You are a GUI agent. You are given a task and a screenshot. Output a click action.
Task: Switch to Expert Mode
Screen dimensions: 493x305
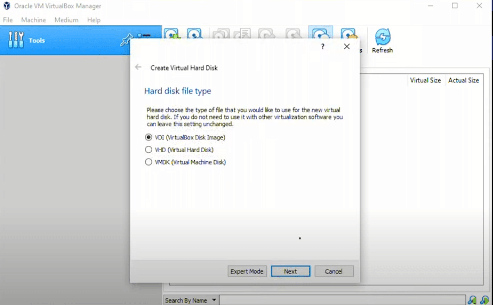pos(247,271)
